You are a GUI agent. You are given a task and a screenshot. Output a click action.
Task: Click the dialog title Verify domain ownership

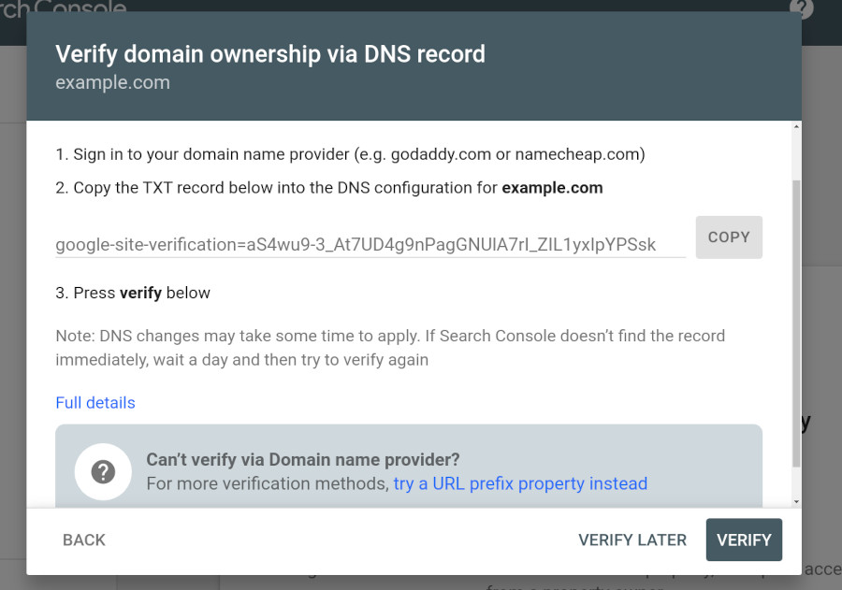pyautogui.click(x=270, y=54)
